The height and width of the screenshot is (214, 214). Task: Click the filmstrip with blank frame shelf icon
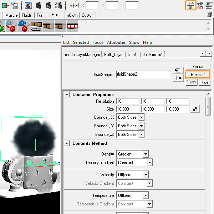pyautogui.click(x=60, y=26)
